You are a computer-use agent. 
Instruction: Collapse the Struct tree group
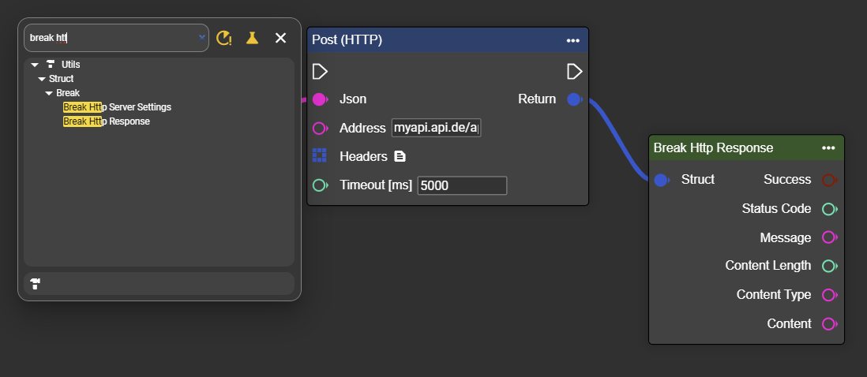tap(42, 79)
